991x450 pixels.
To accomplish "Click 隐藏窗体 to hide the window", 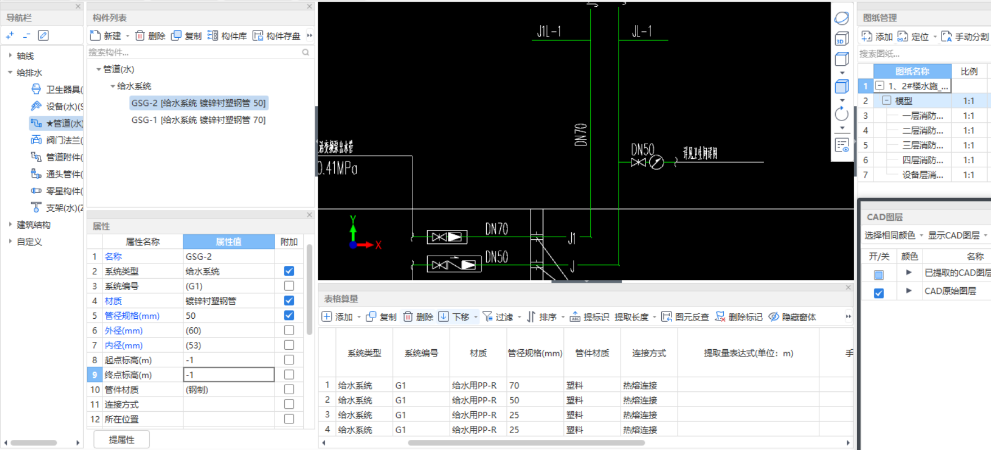I will click(792, 317).
